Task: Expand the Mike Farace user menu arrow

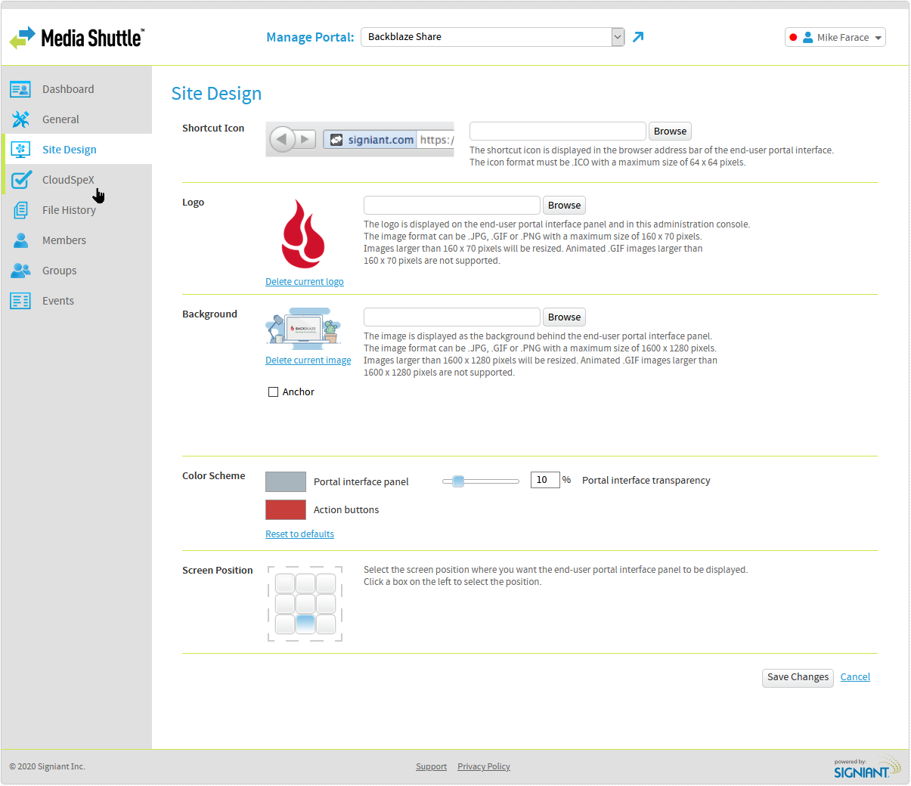Action: [878, 38]
